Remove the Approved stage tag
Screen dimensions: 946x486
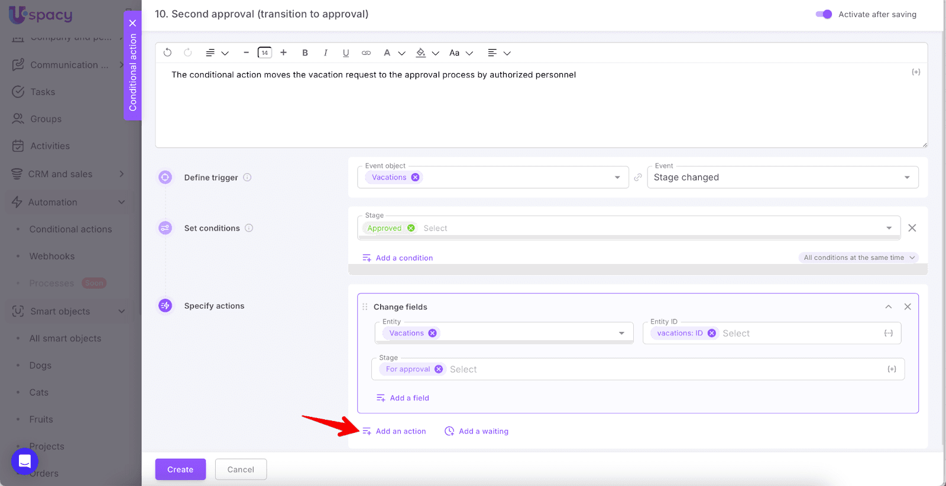coord(412,228)
